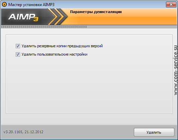178x140 pixels.
Task: Click the 'Удалить' button
Action: point(154,132)
